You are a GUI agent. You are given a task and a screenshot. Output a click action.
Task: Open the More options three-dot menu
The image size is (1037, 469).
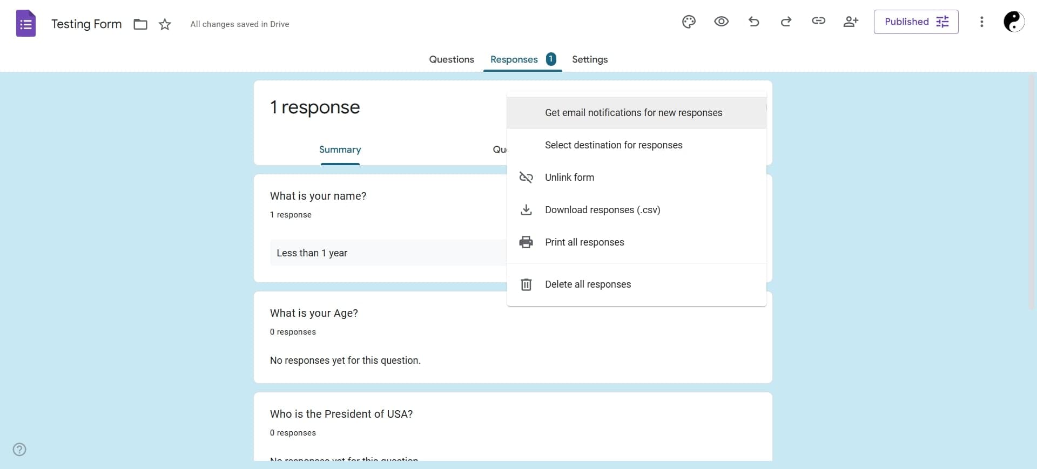tap(981, 22)
